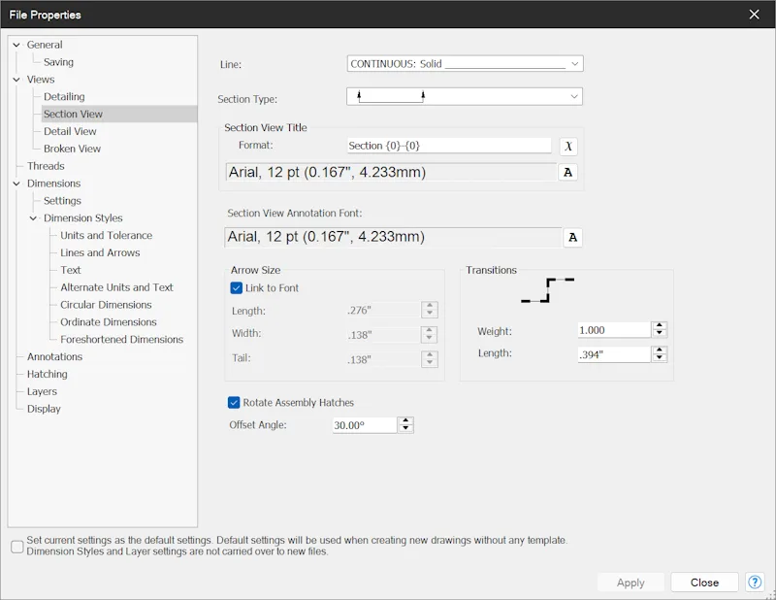Open Alternate Units and Text page
Image resolution: width=776 pixels, height=600 pixels.
[116, 287]
